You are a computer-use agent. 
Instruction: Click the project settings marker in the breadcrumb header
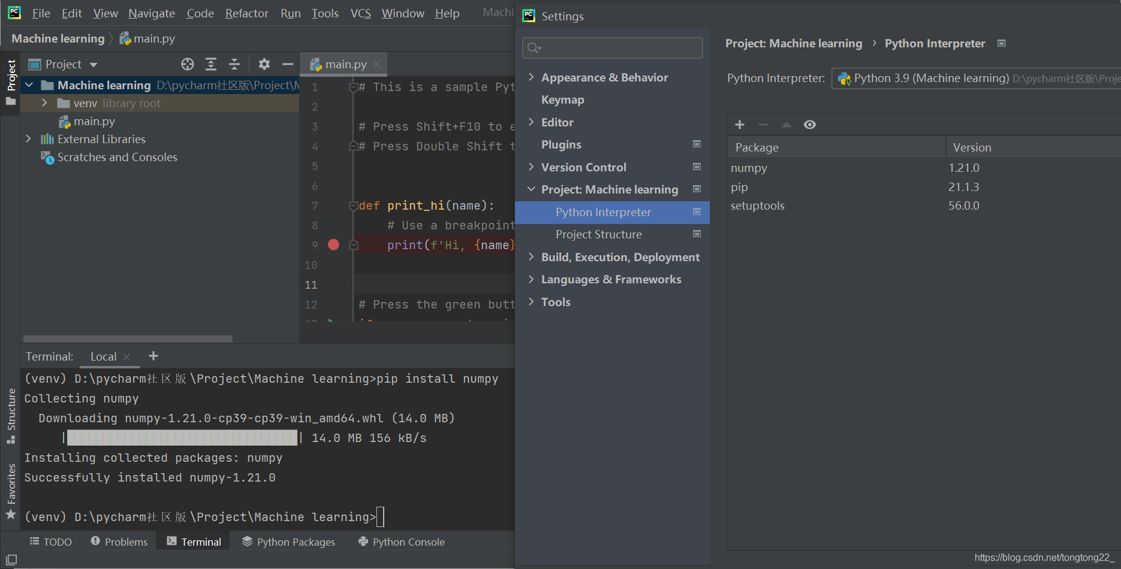pyautogui.click(x=1001, y=43)
